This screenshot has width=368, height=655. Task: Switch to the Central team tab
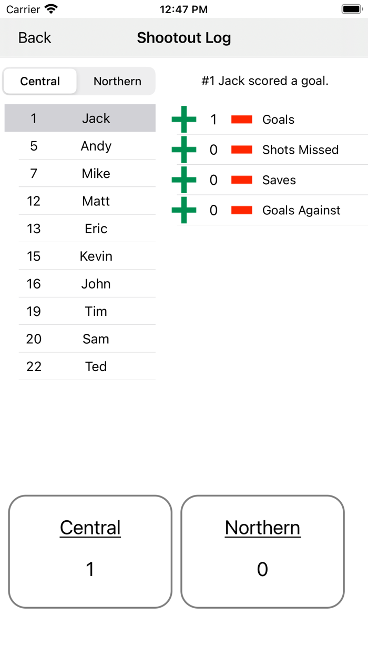tap(40, 81)
